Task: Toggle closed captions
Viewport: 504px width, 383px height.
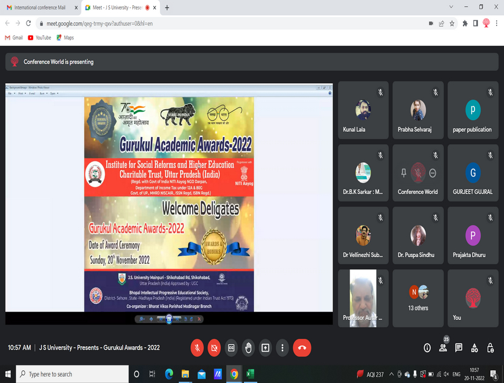Action: [231, 347]
